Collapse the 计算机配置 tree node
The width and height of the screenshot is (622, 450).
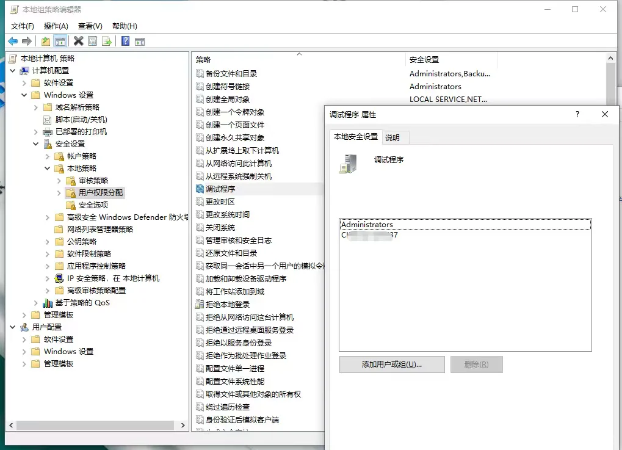[13, 70]
